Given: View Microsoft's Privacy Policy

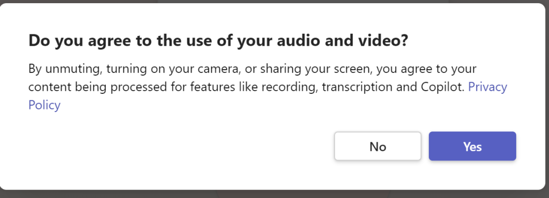Looking at the screenshot, I should [487, 86].
